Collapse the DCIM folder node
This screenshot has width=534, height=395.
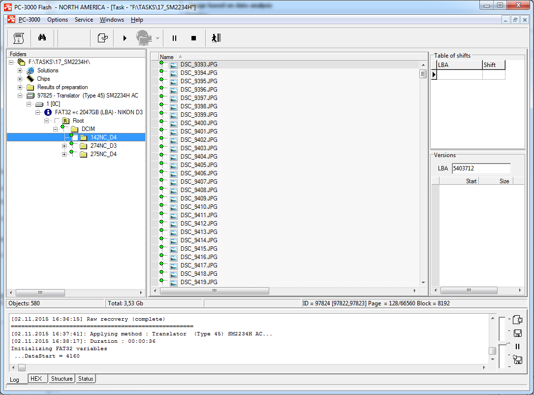[56, 129]
